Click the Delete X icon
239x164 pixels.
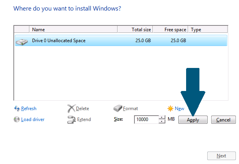point(71,109)
